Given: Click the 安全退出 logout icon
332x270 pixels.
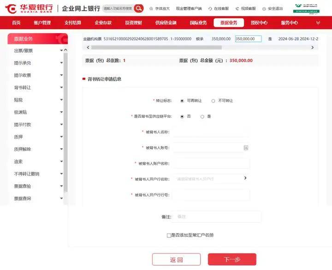Looking at the screenshot, I should pyautogui.click(x=264, y=9).
